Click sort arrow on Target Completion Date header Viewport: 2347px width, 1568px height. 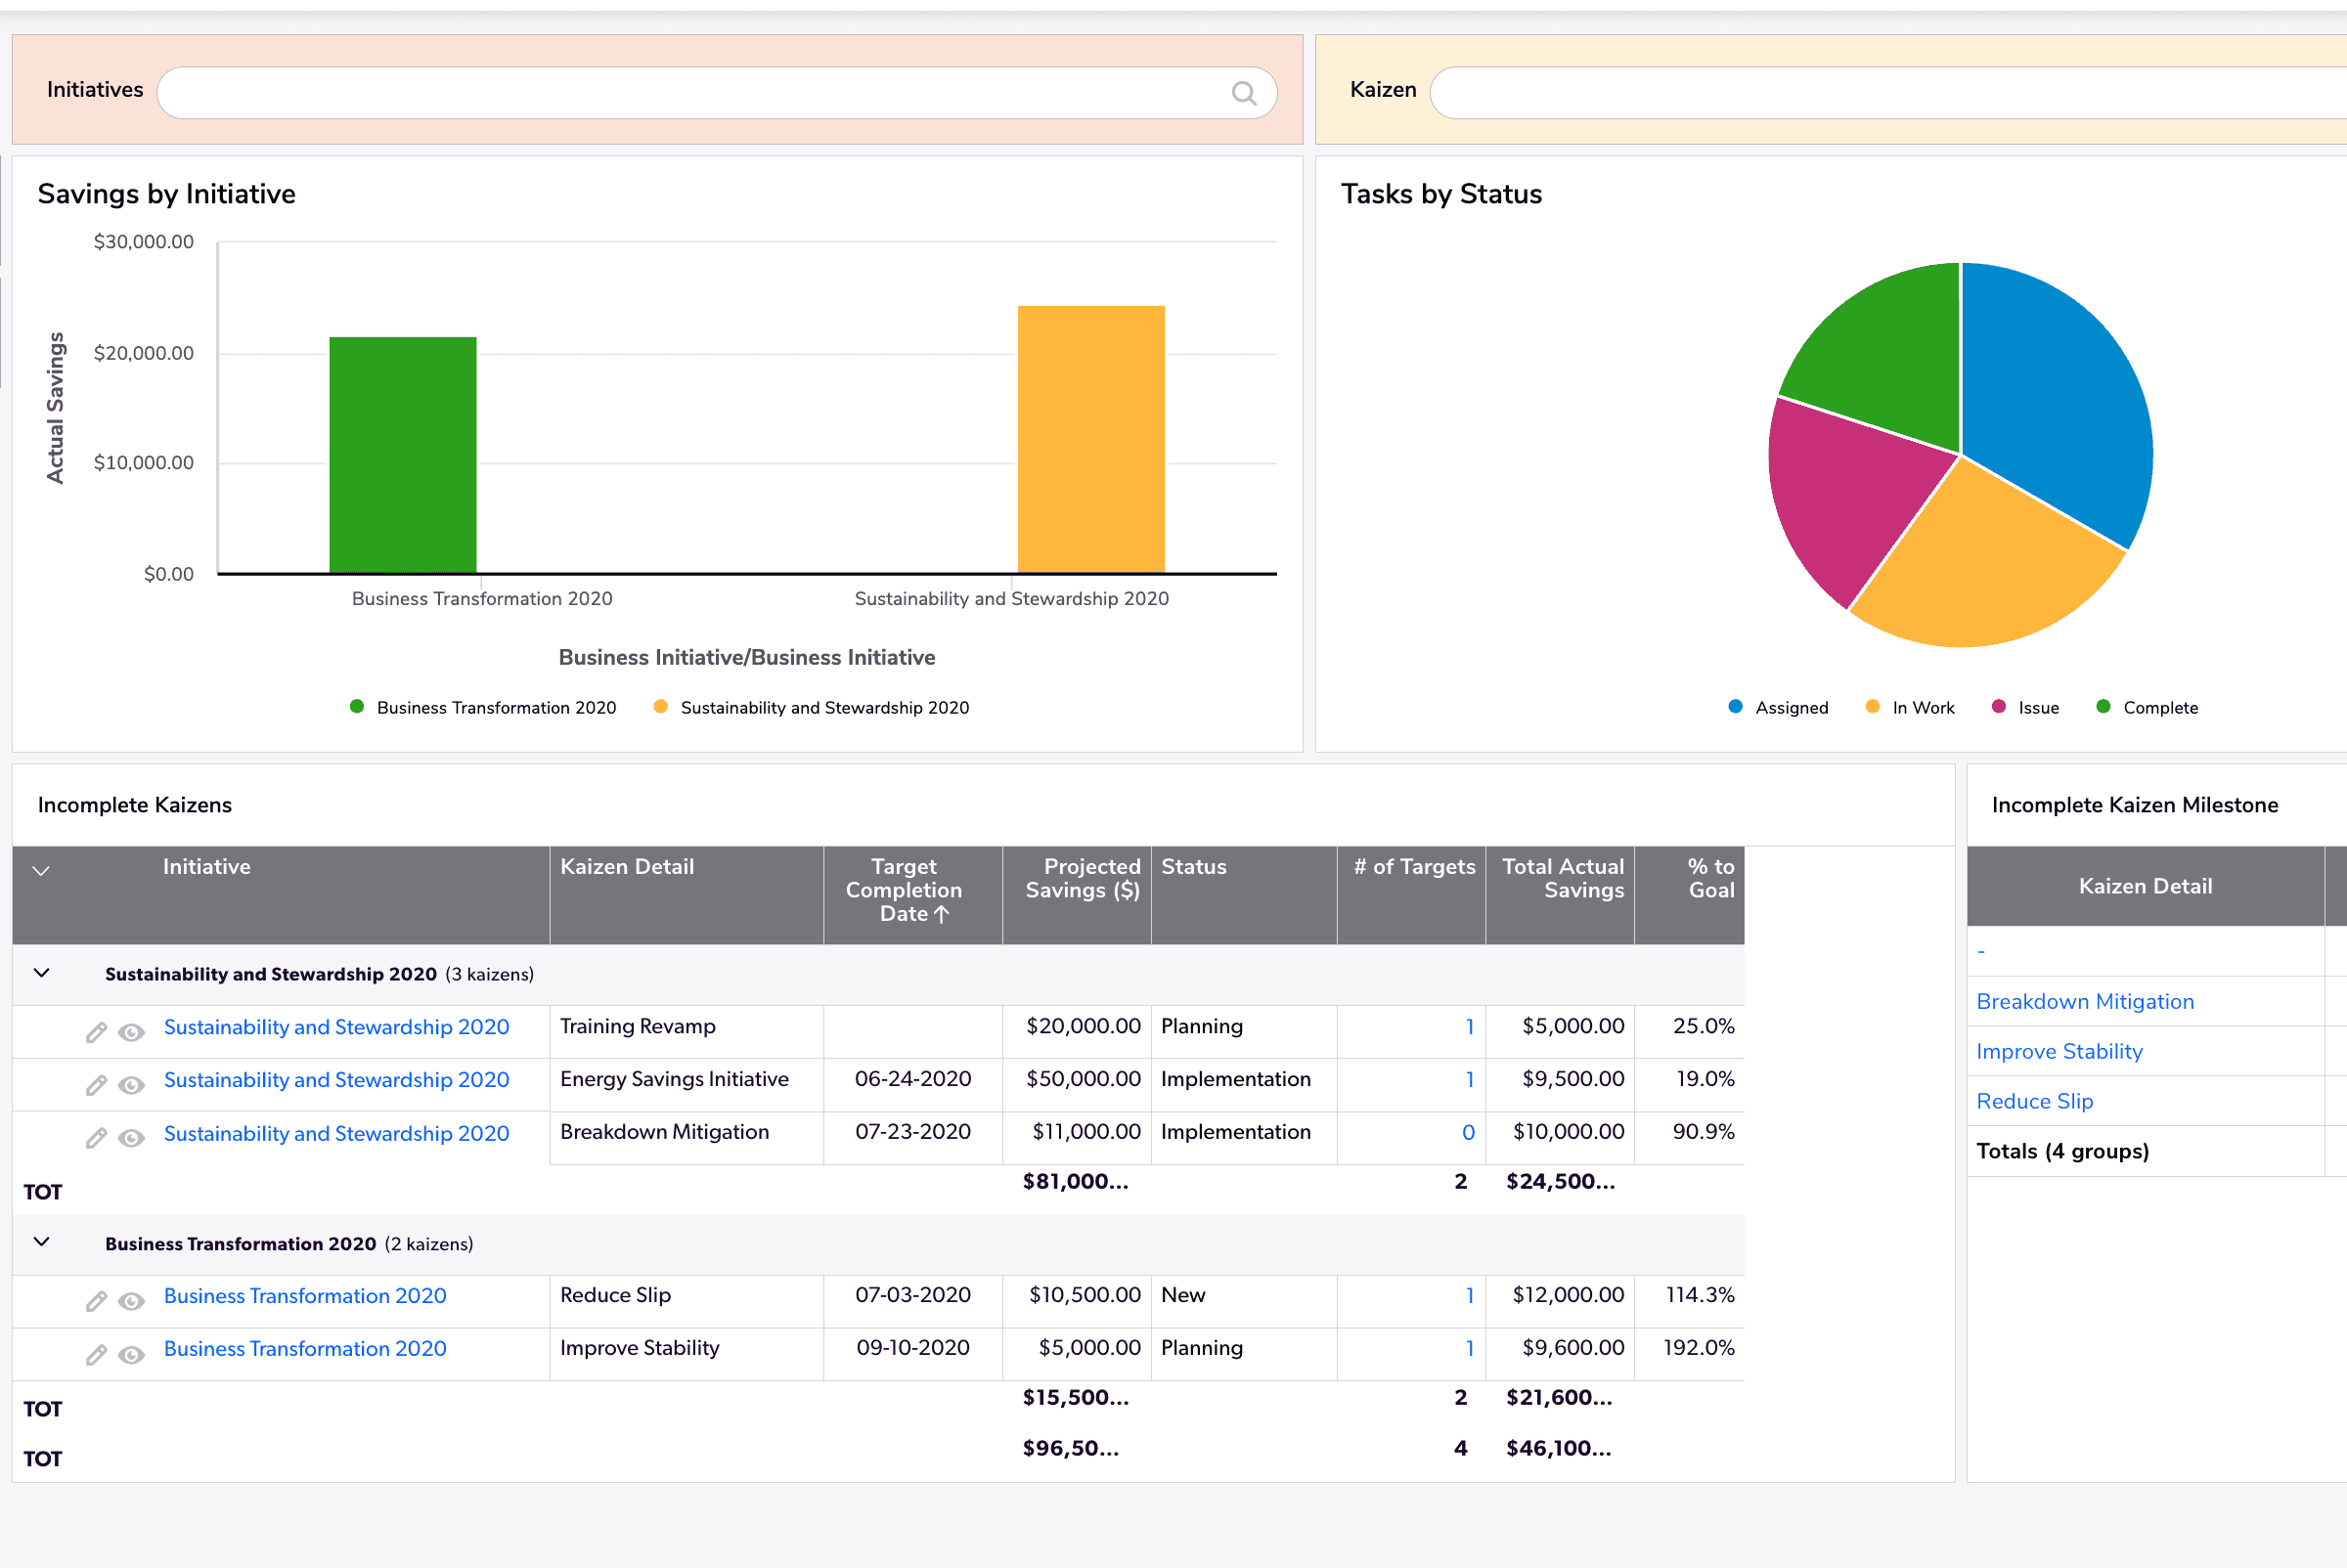tap(942, 914)
